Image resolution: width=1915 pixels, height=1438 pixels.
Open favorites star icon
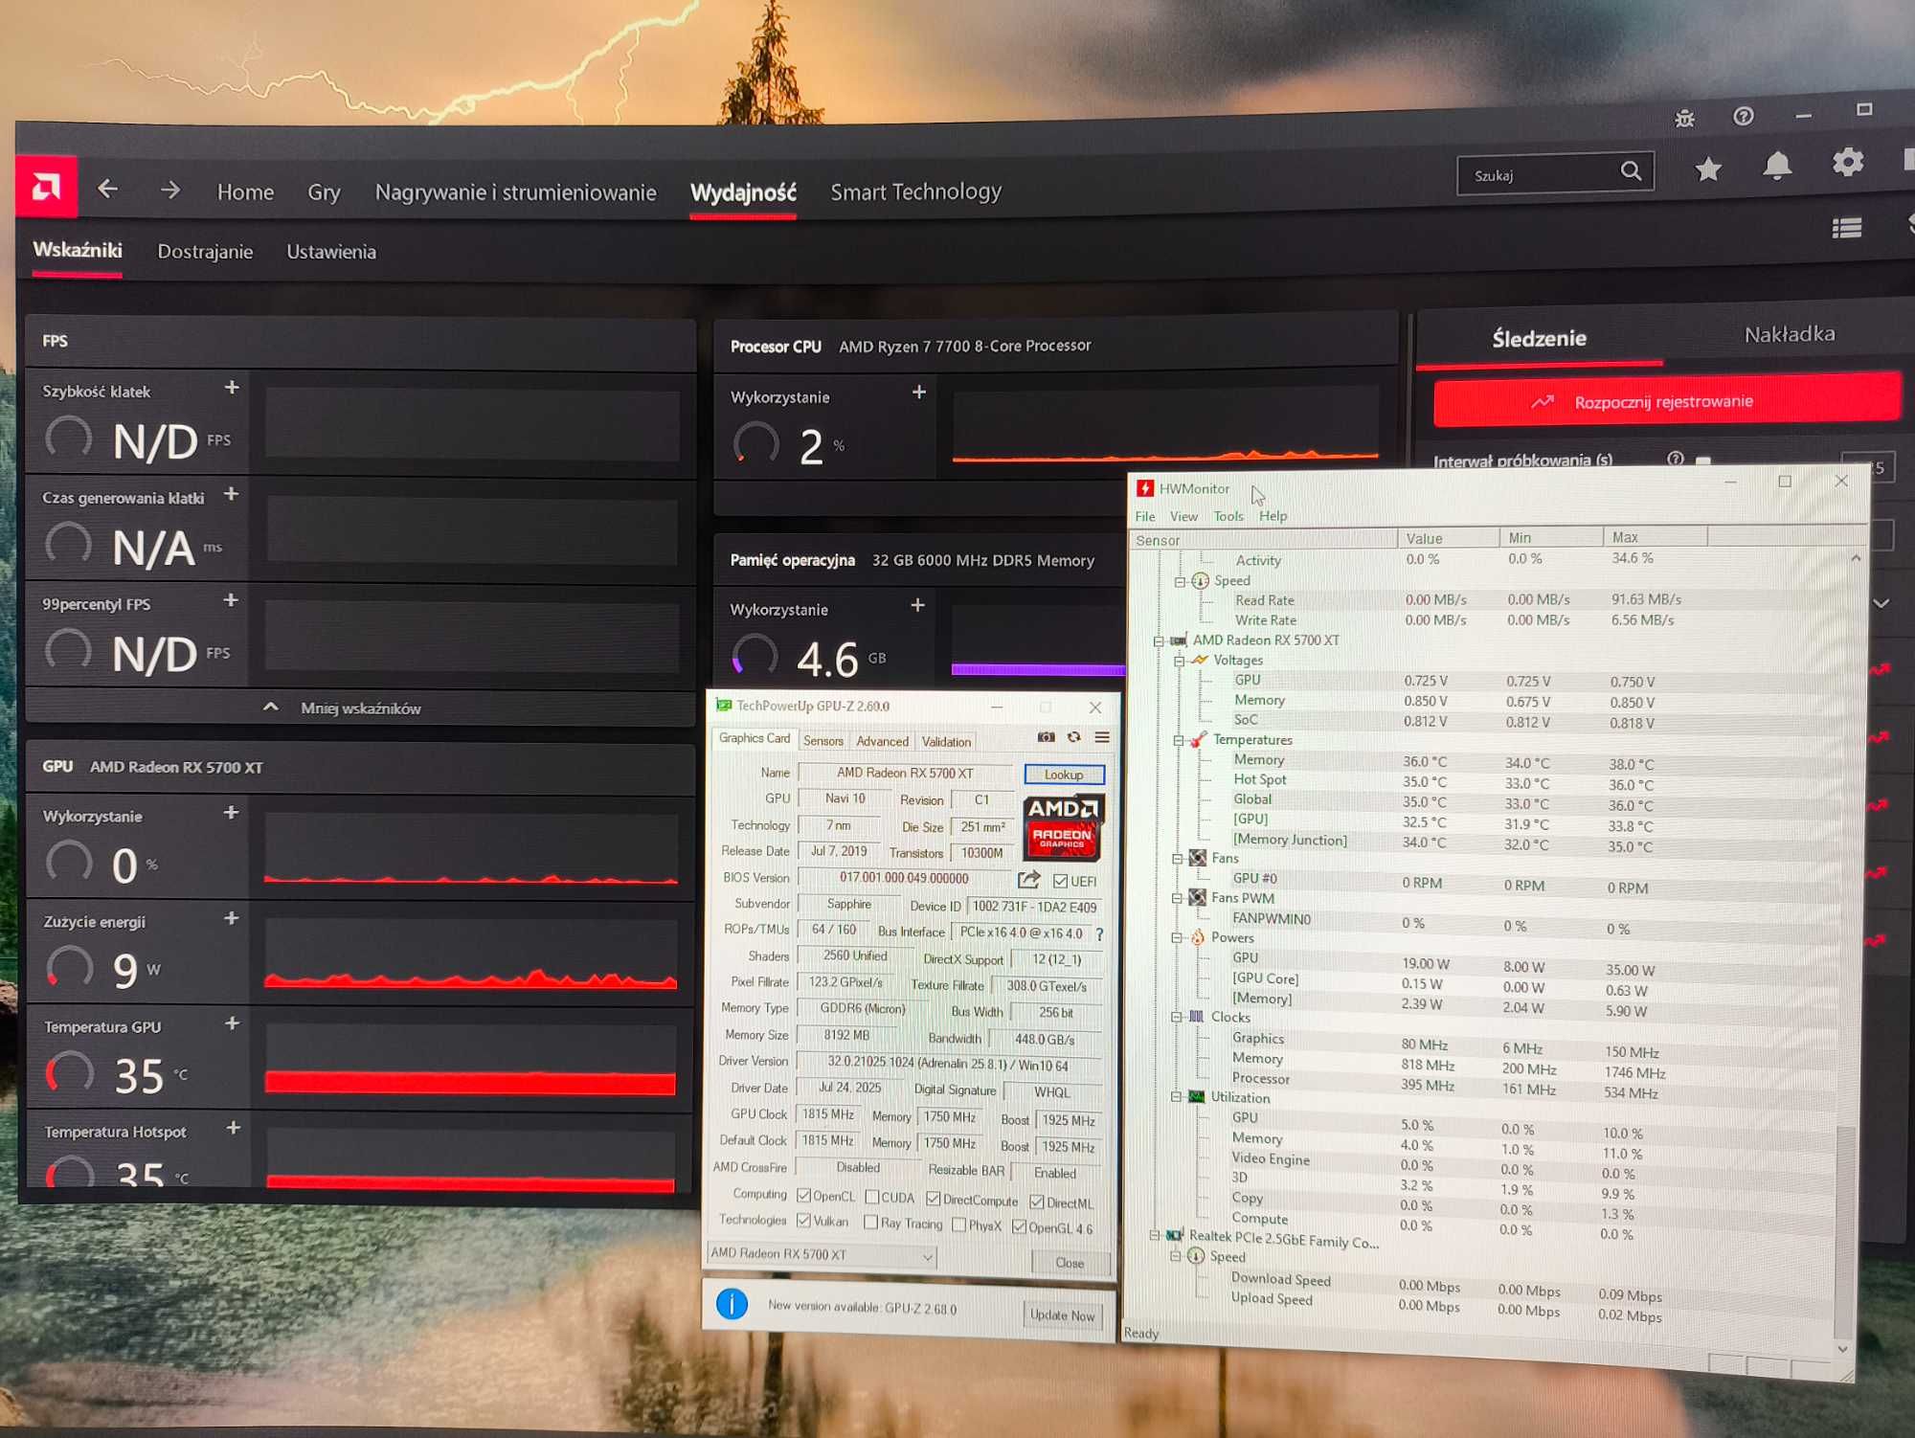[x=1708, y=169]
